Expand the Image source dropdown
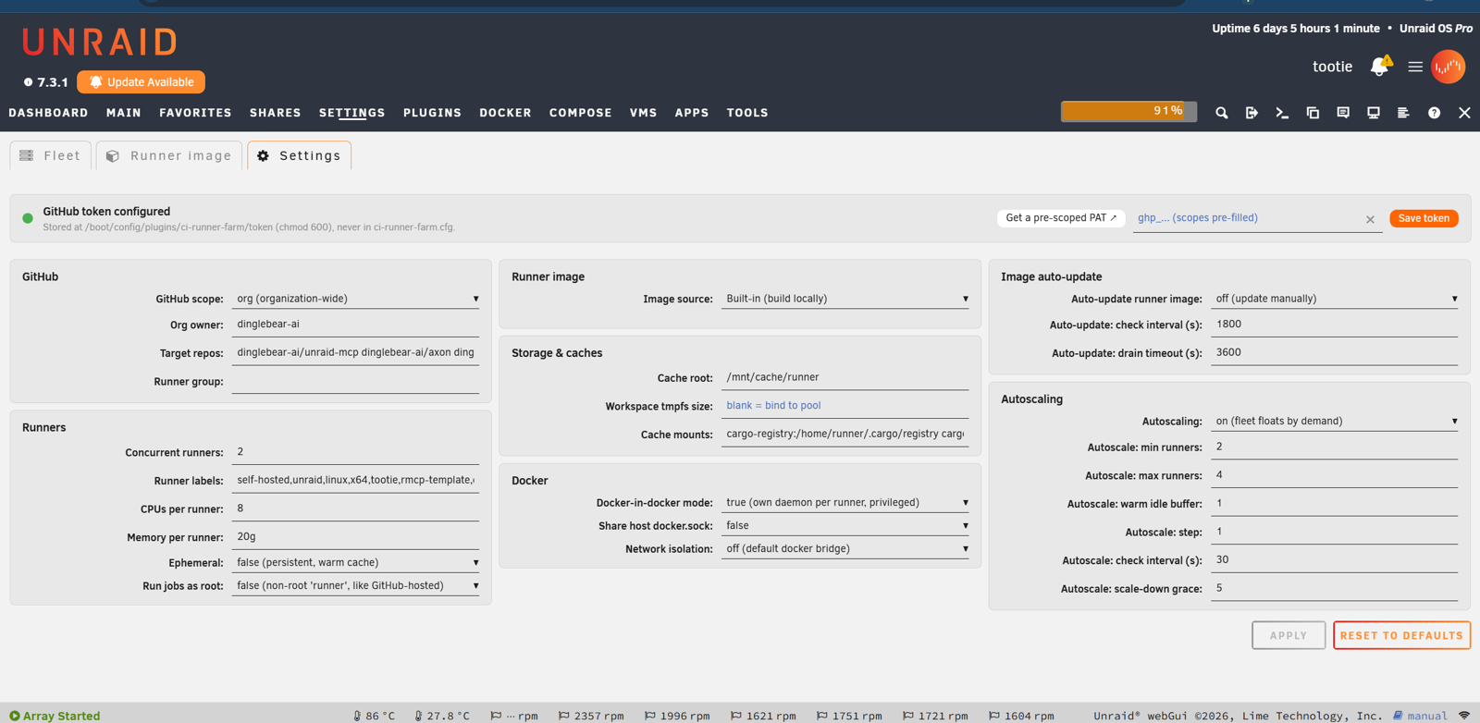The height and width of the screenshot is (723, 1480). [845, 299]
